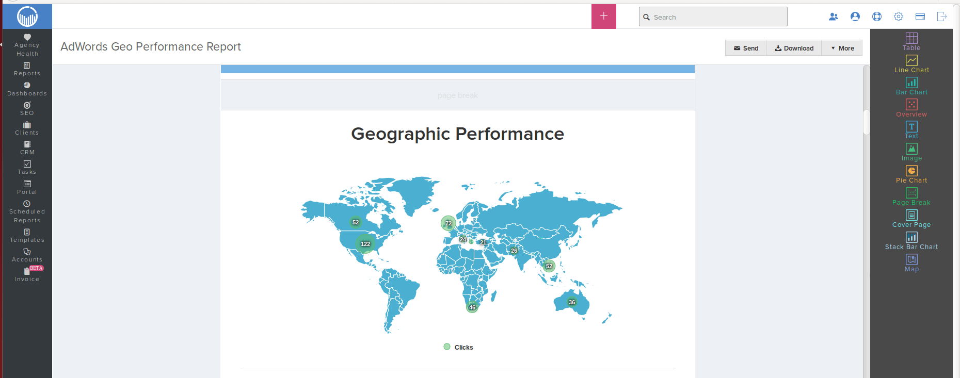
Task: Open the billing card icon
Action: click(920, 17)
